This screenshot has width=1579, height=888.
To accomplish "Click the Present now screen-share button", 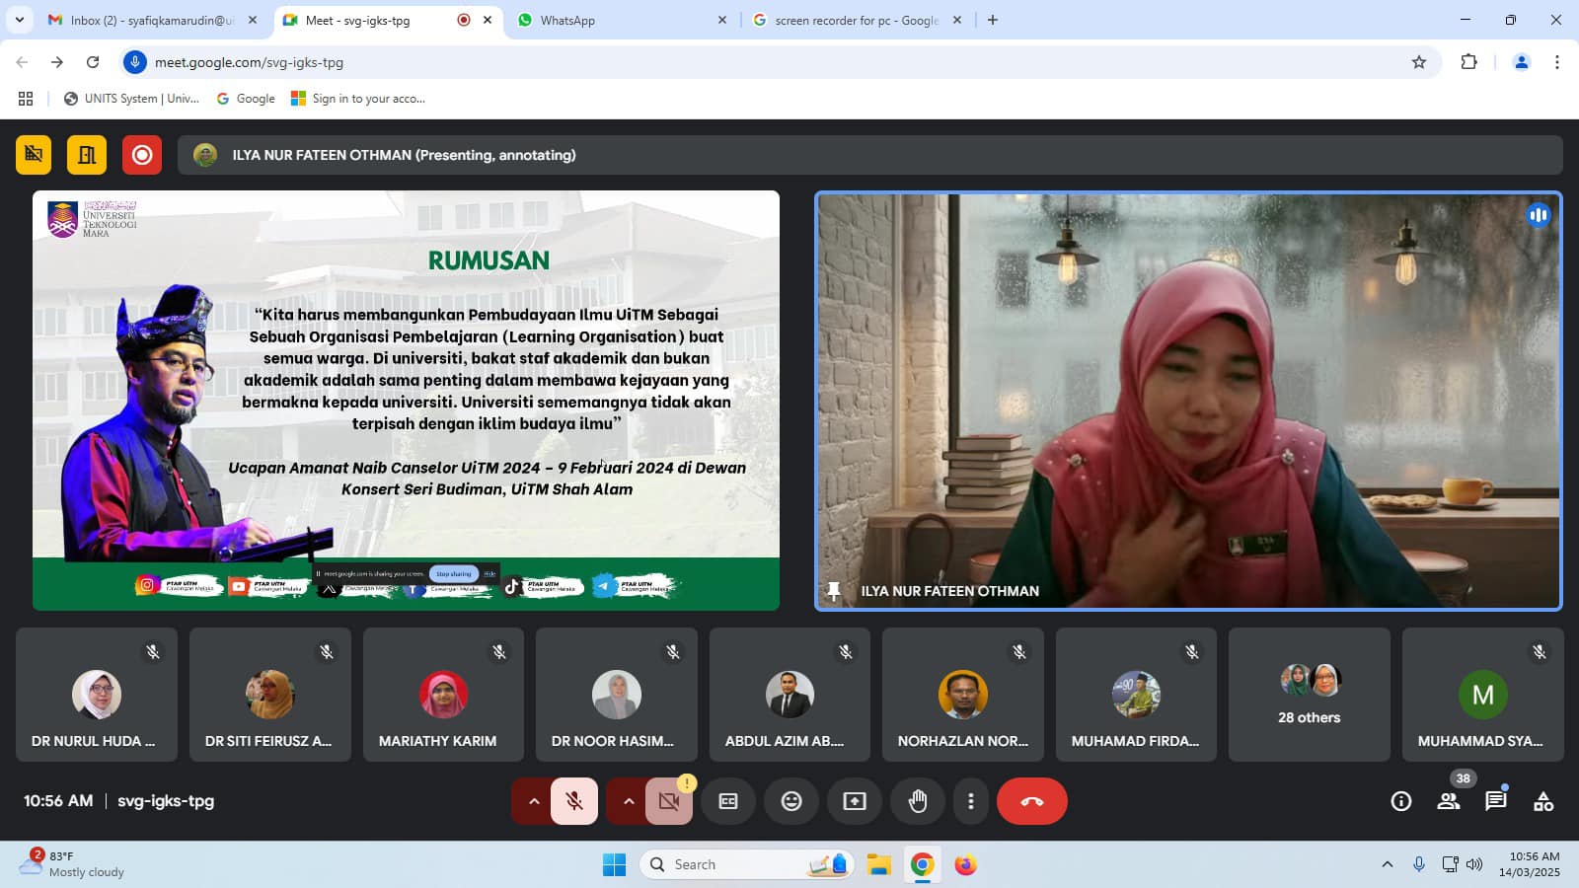I will (855, 801).
